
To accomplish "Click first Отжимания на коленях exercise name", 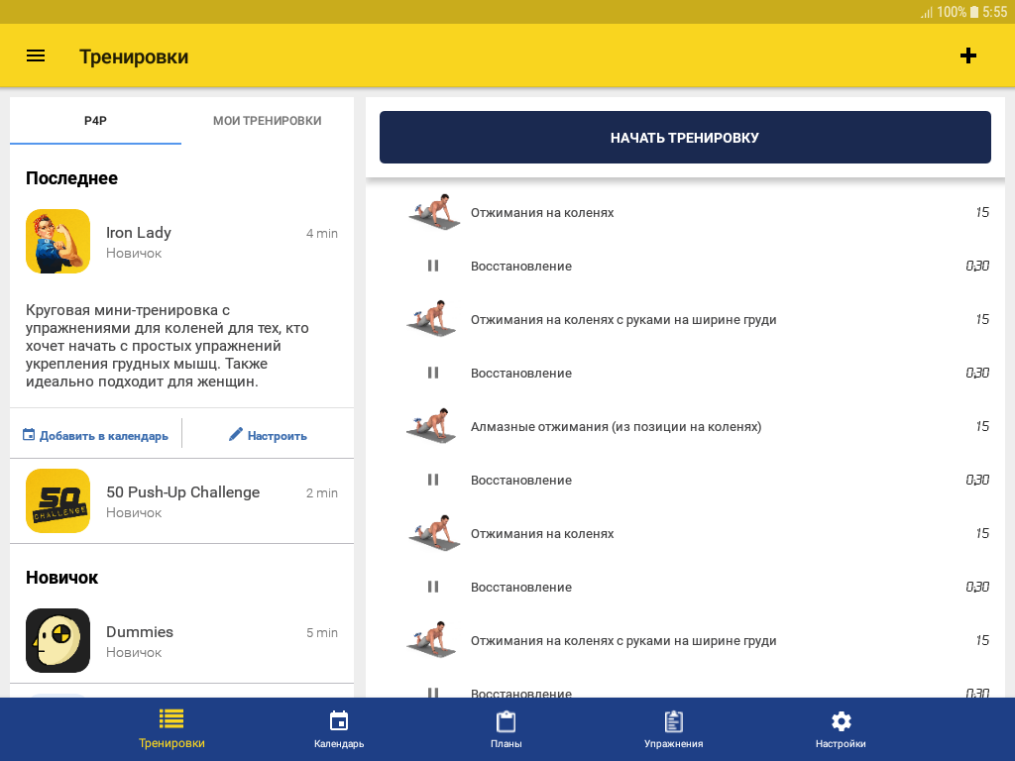I will click(x=542, y=212).
